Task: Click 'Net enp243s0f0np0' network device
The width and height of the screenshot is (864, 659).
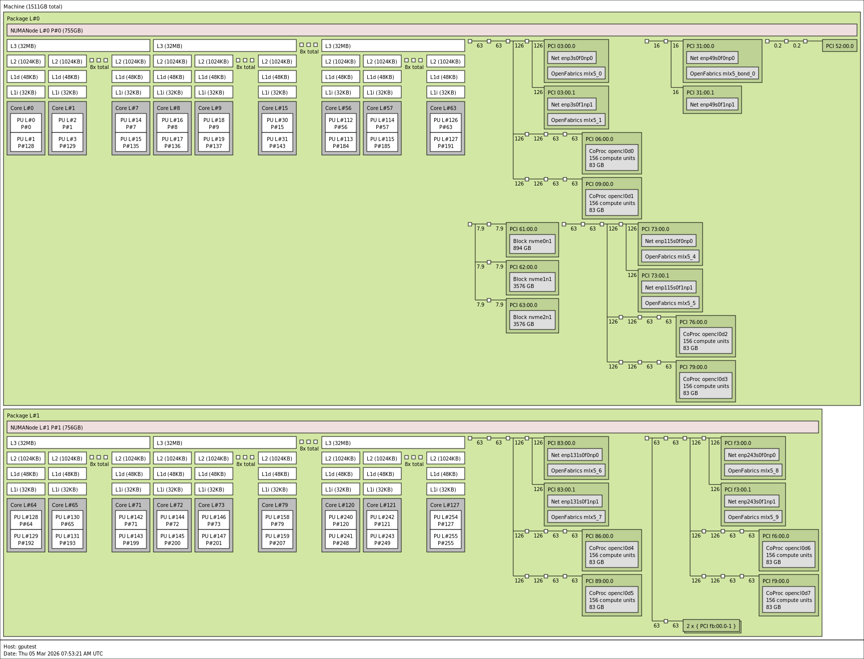Action: tap(752, 455)
